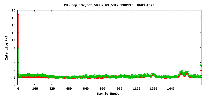
Task: Click the x-axis tick label 1280
Action: tap(153, 89)
